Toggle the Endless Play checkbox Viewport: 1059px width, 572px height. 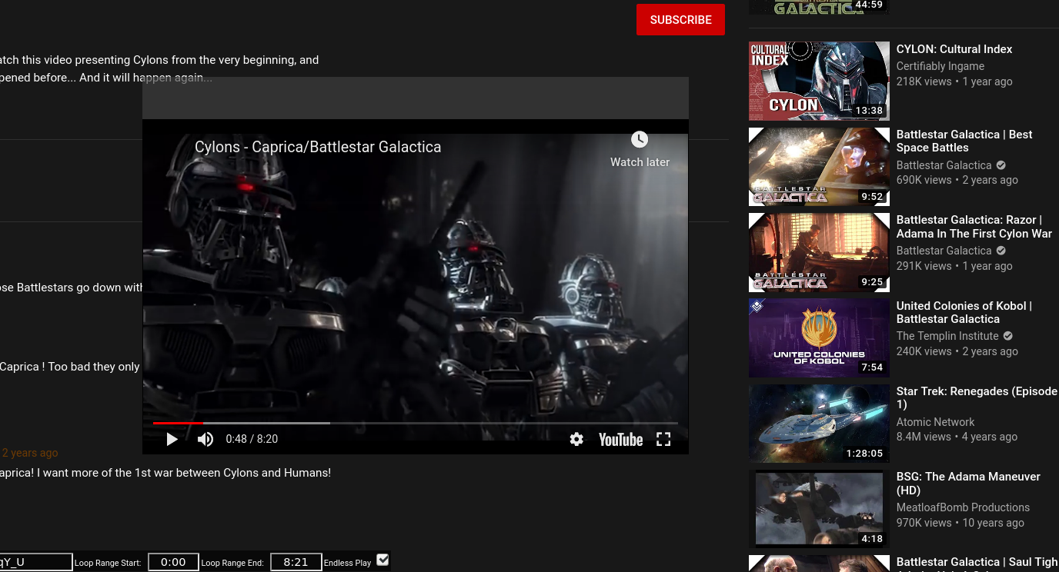[383, 560]
